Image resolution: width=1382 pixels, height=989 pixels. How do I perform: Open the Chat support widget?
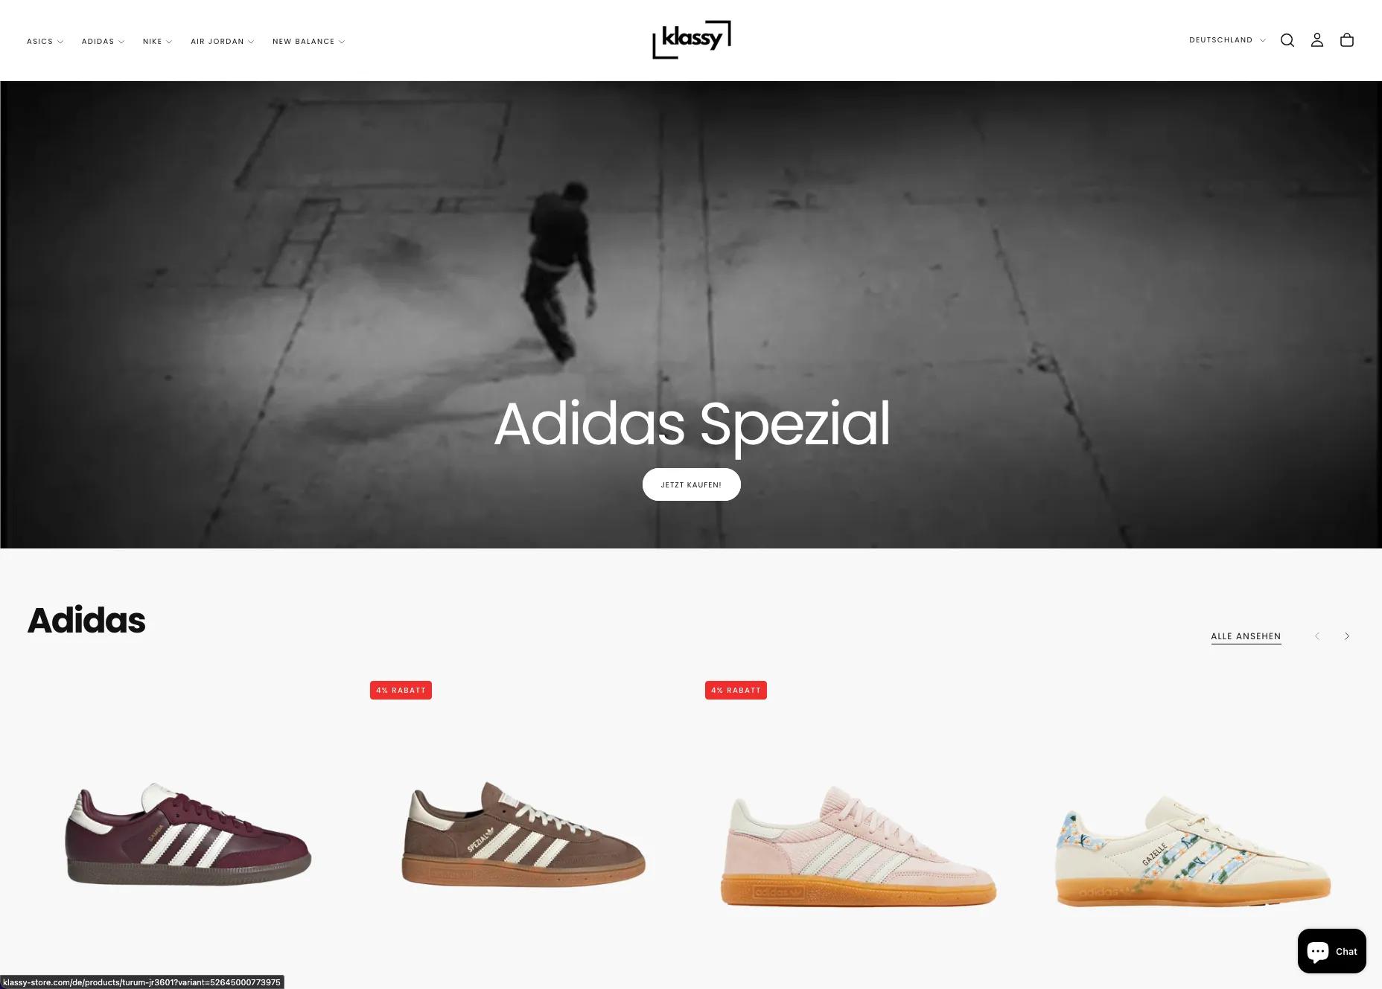pyautogui.click(x=1331, y=951)
